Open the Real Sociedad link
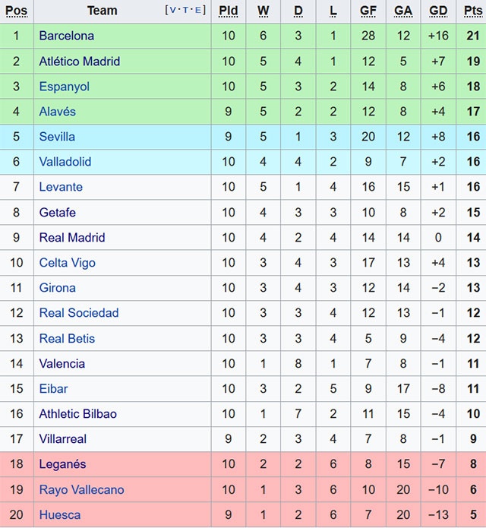The width and height of the screenshot is (486, 528). [79, 313]
